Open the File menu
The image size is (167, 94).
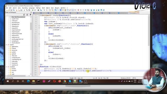(x=7, y=8)
